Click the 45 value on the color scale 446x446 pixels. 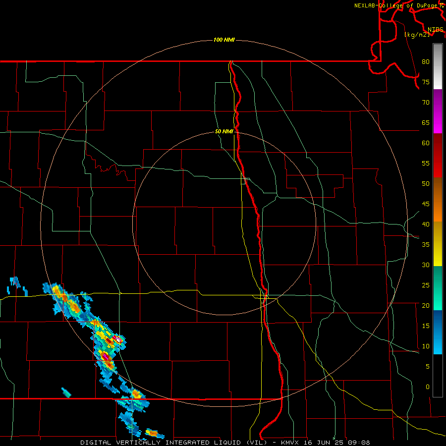[x=426, y=204]
